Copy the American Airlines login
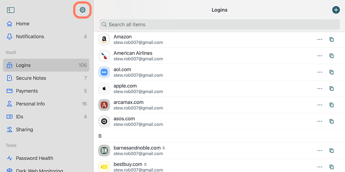Screen dimensions: 345x172 (331, 56)
